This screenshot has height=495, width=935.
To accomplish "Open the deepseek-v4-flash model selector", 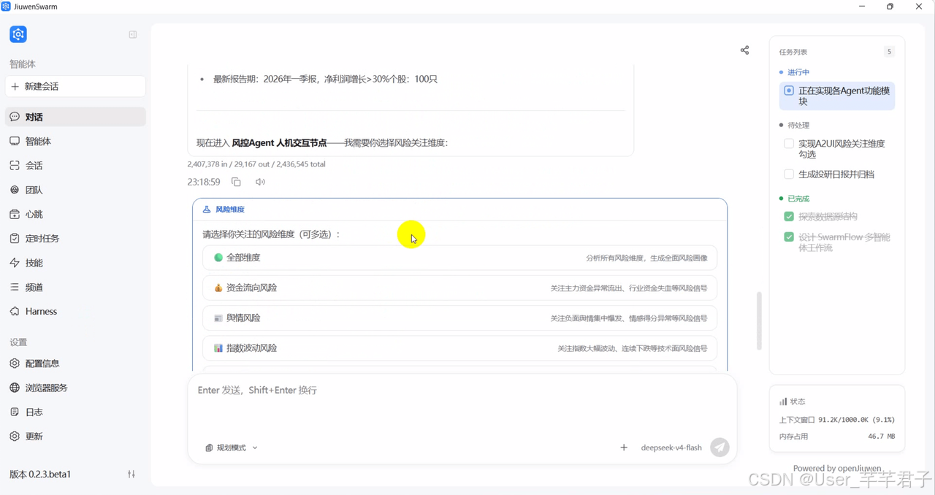I will coord(671,448).
